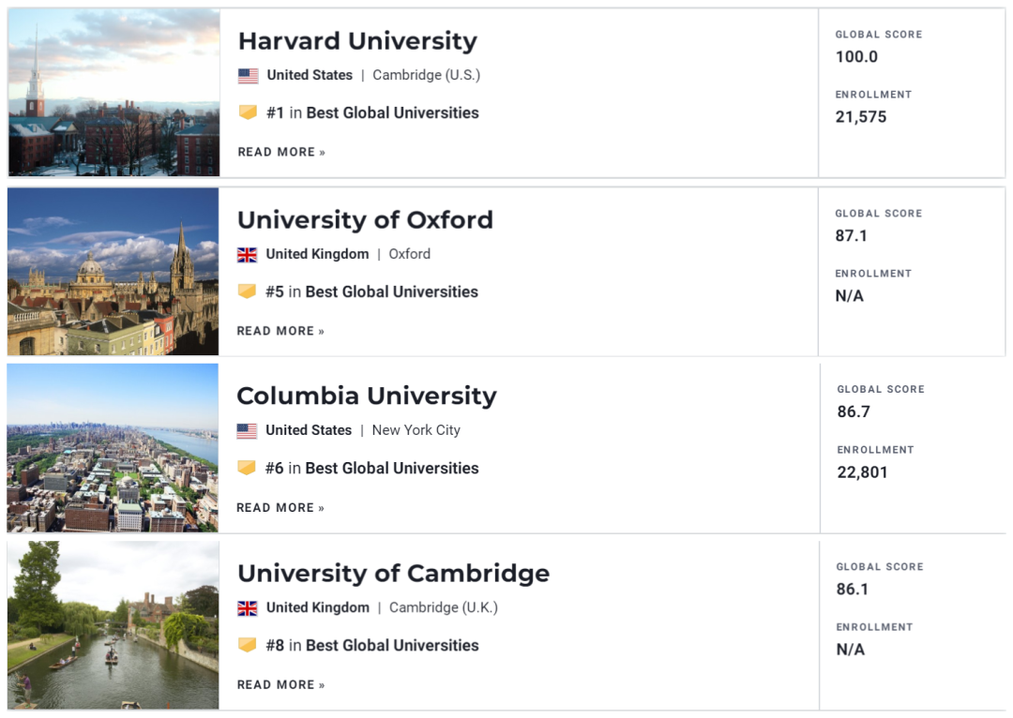Click the gold badge icon beside Columbia's #6 ranking
The image size is (1013, 718).
click(247, 468)
